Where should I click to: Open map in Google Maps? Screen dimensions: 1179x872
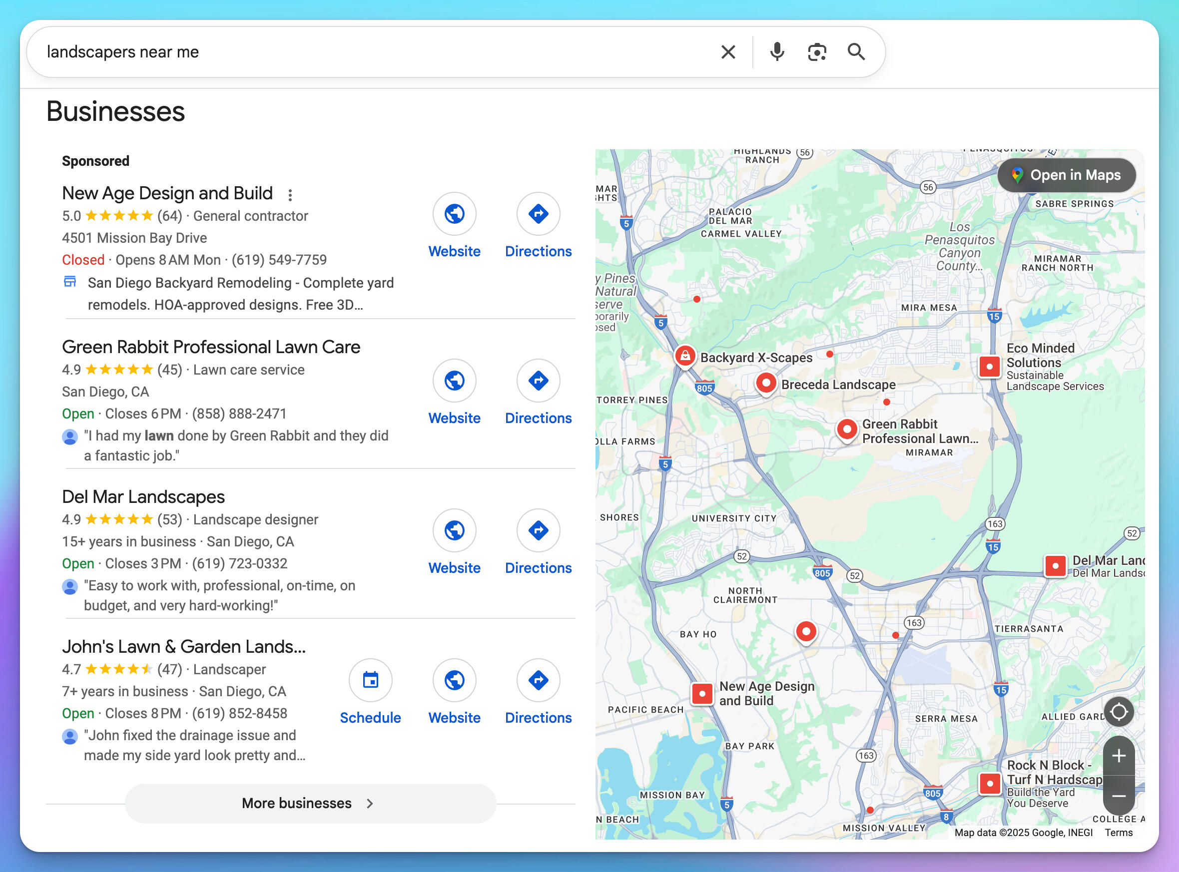tap(1067, 175)
